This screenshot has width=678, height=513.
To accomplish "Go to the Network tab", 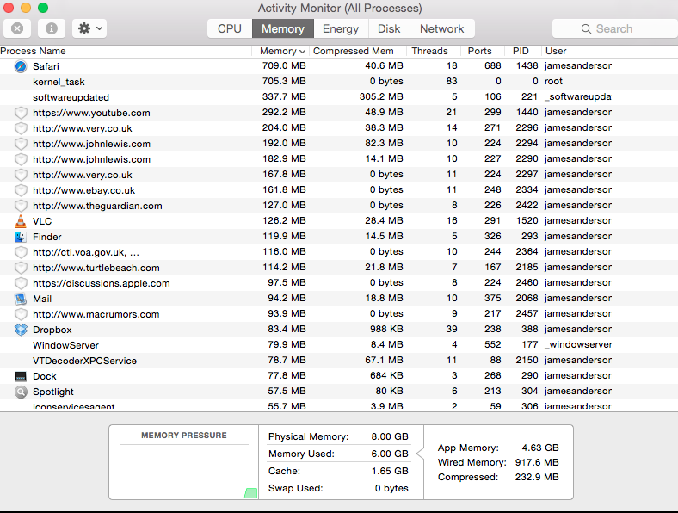I will (442, 28).
